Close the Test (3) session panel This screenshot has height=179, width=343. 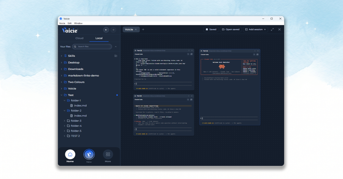(192, 51)
